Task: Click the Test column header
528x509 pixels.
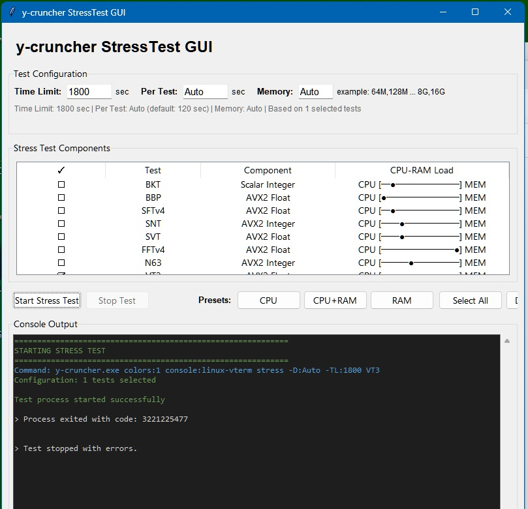Action: click(x=153, y=170)
